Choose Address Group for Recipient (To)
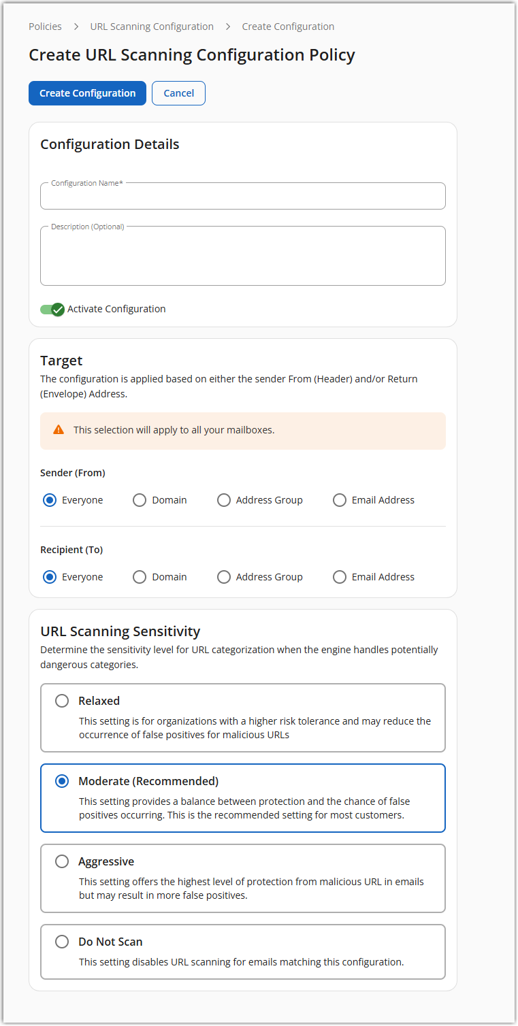Viewport: 518px width, 1026px height. [224, 578]
